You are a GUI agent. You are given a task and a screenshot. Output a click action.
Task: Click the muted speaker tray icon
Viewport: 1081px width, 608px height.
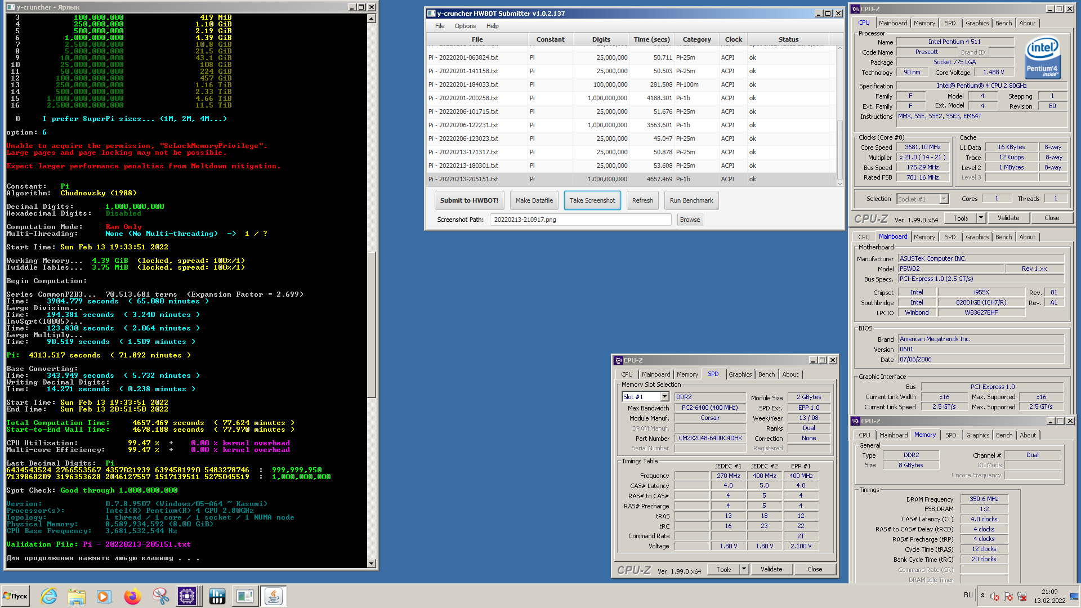click(x=995, y=596)
